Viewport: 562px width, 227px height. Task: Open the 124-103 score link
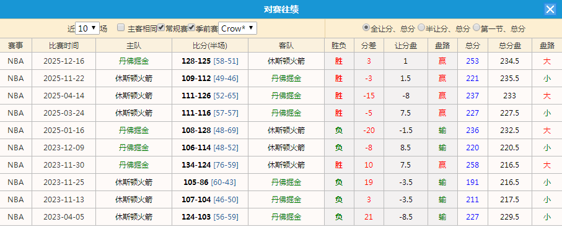(x=196, y=217)
